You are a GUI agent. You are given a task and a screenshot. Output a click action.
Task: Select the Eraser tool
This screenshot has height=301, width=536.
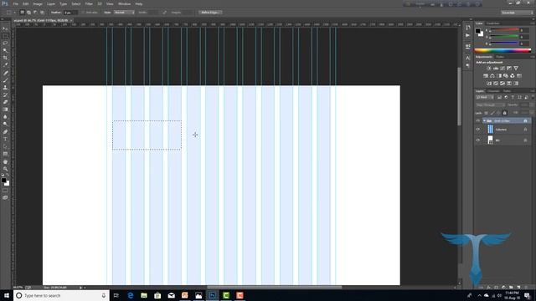(x=5, y=102)
